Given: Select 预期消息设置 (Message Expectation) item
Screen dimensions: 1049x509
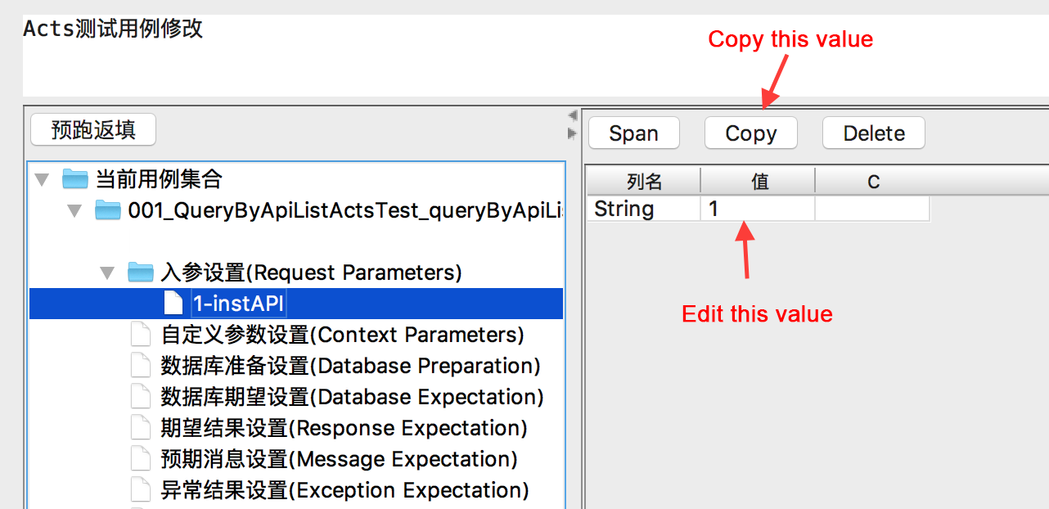Looking at the screenshot, I should pos(339,459).
